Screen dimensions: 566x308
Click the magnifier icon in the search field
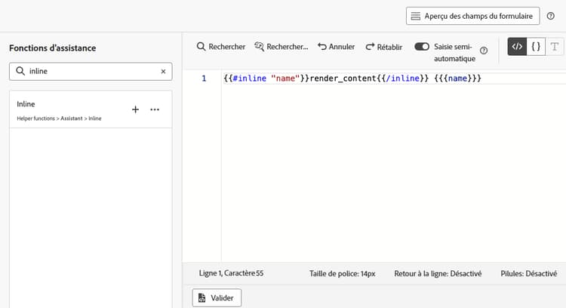pos(20,71)
